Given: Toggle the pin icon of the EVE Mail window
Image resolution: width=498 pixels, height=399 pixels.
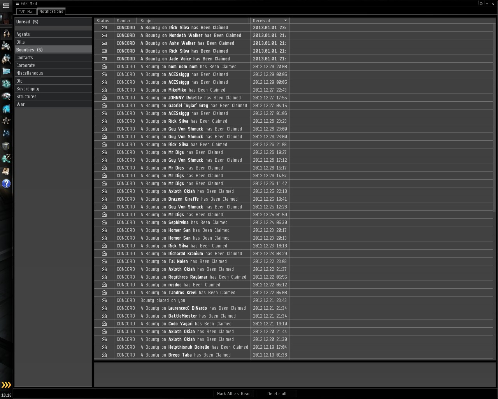Looking at the screenshot, I should pos(481,4).
